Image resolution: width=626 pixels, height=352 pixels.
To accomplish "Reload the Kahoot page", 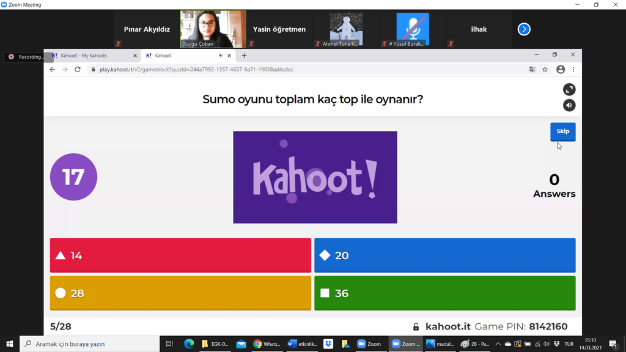I will click(78, 70).
